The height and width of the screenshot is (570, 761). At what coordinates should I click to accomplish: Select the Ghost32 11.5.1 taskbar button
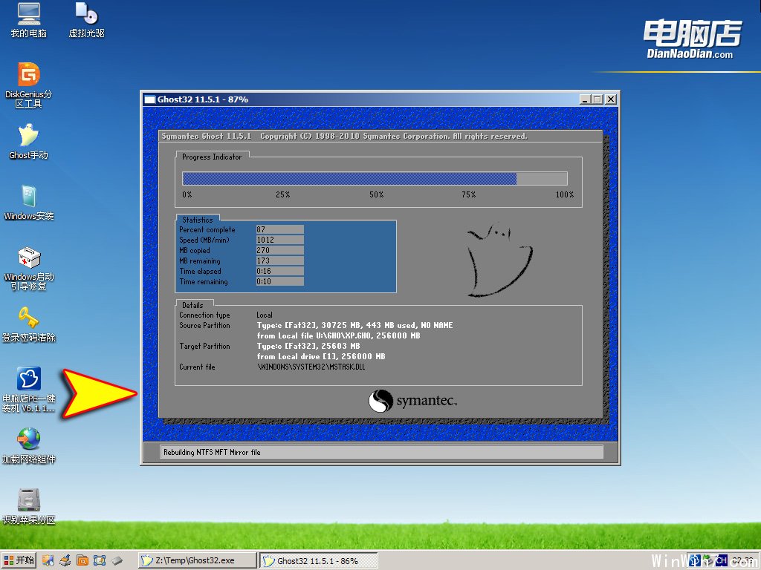[x=318, y=560]
